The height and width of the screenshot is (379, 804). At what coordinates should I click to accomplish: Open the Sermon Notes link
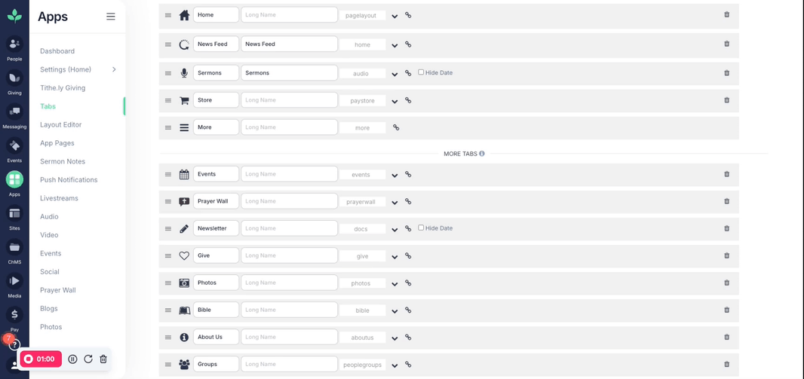point(63,162)
